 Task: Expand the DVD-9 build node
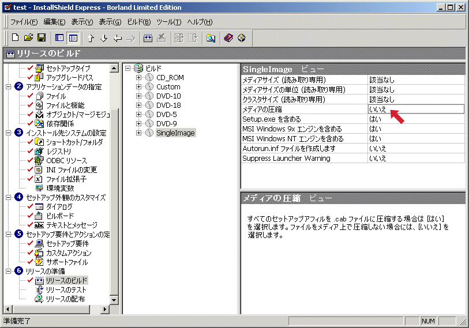coord(138,123)
